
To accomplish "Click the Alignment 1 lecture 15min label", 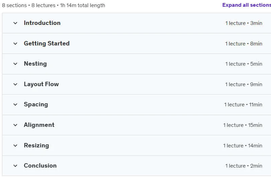I will click(243, 125).
